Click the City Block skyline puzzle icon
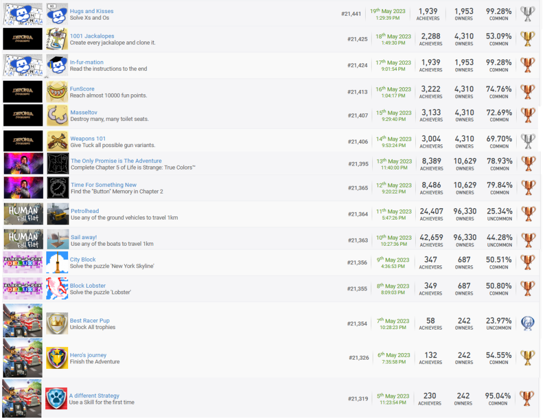This screenshot has height=419, width=545. coord(57,263)
